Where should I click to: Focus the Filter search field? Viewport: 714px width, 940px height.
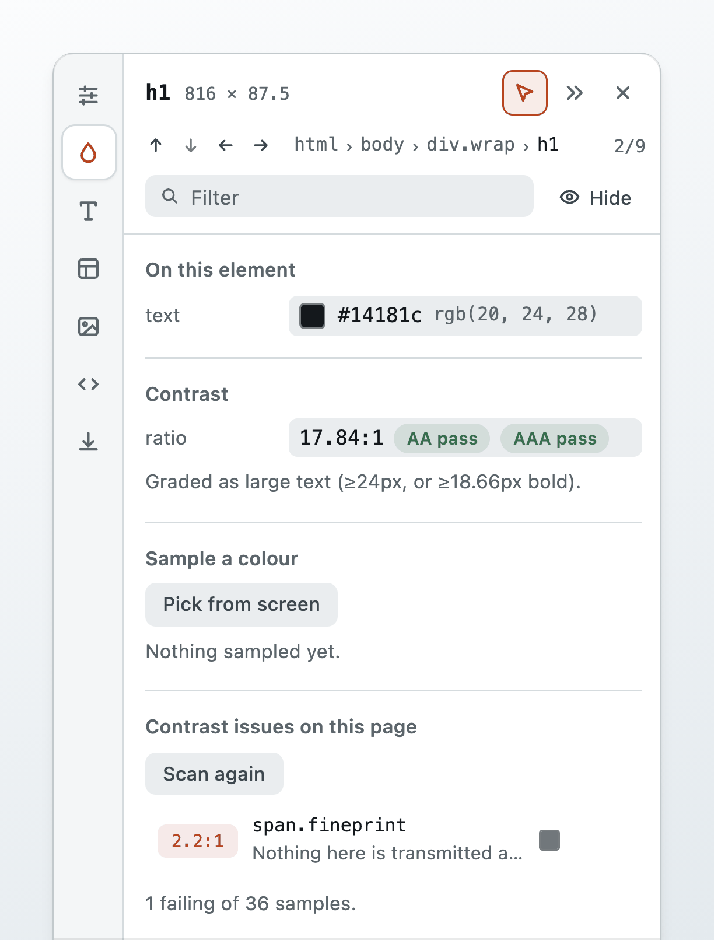pyautogui.click(x=339, y=197)
